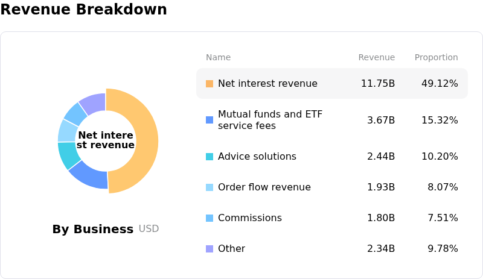
Task: Click the light blue Order flow swatch
Action: 210,187
